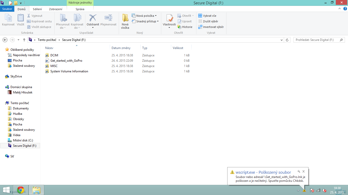The image size is (348, 195).
Task: Click the Nová složka folder icon
Action: (x=125, y=18)
